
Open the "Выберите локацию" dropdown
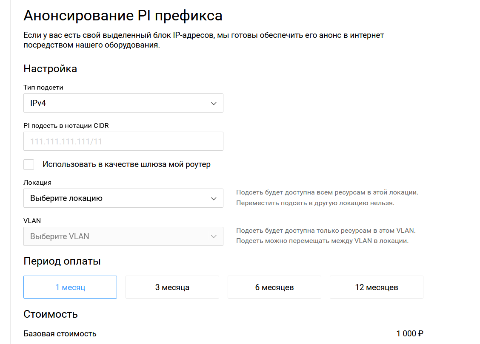tap(123, 198)
